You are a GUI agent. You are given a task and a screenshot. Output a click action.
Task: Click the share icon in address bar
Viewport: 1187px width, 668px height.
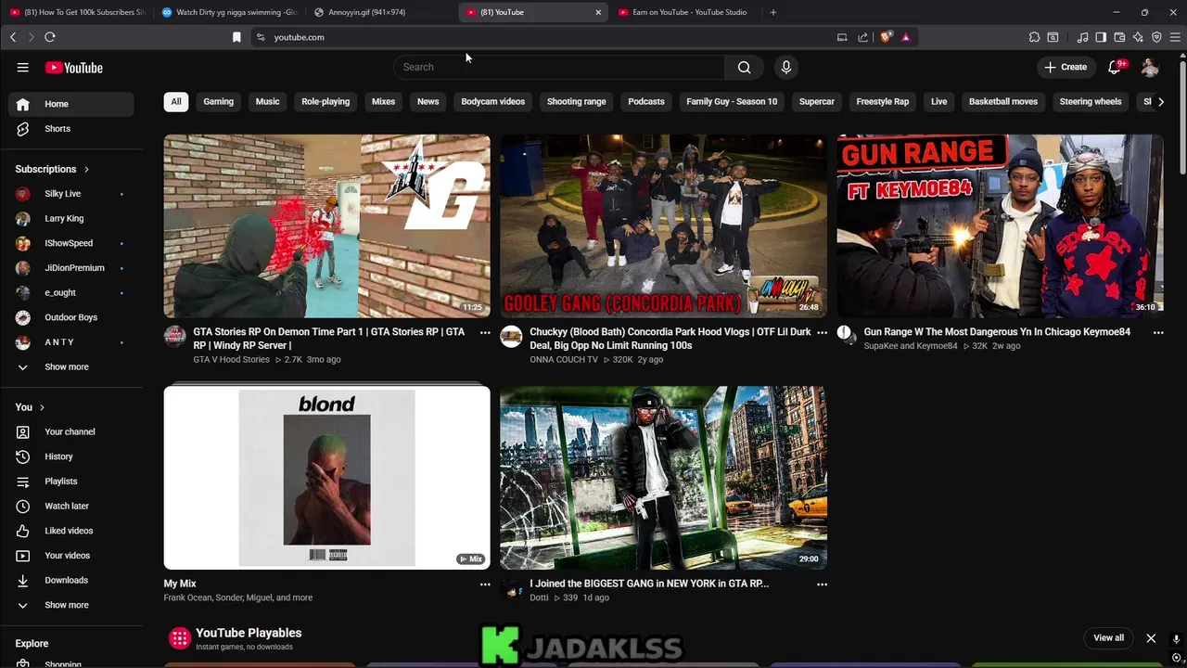click(862, 37)
